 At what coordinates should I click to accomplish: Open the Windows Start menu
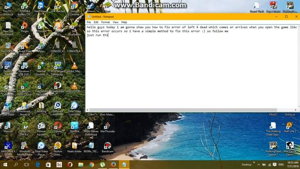click(5, 165)
